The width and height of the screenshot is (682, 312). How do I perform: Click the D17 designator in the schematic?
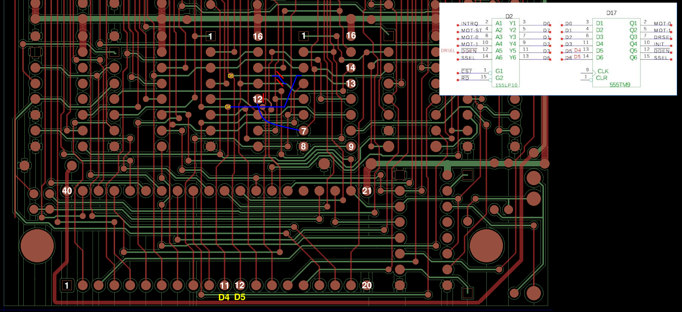click(x=611, y=13)
